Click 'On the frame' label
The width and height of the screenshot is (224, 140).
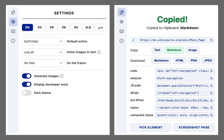coord(76,63)
